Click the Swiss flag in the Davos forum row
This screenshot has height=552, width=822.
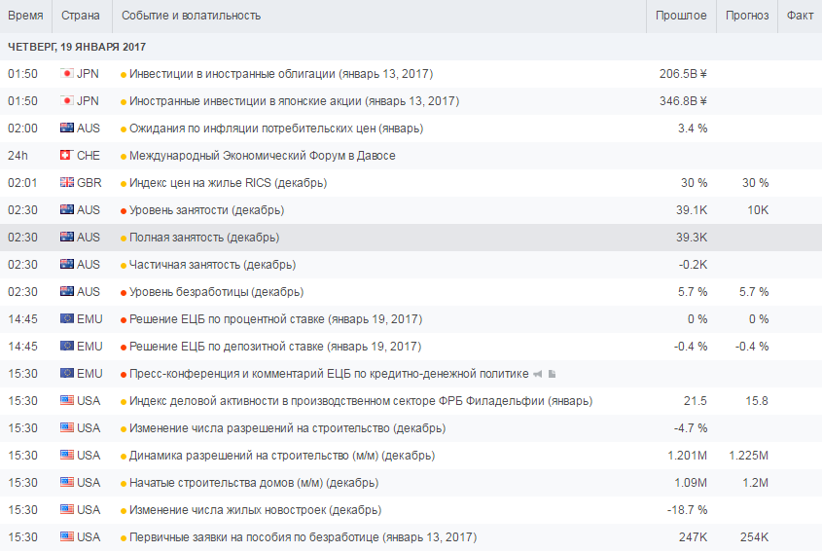67,156
